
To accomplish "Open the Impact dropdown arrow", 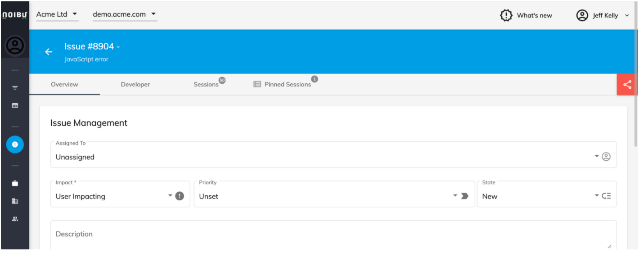I will 170,195.
